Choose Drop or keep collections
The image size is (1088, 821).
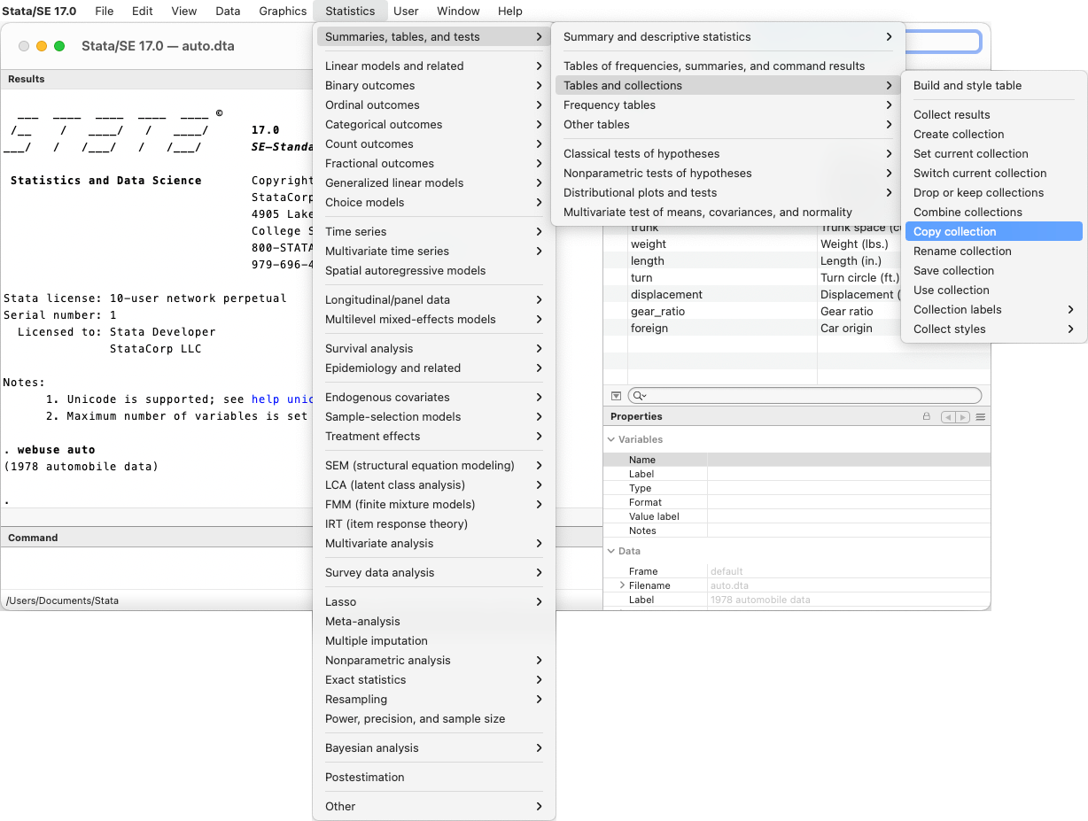point(993,192)
